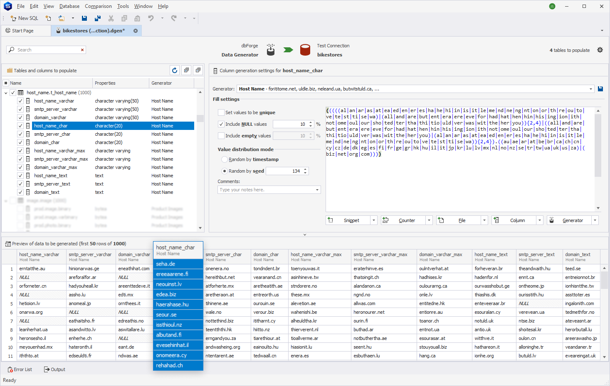Uncheck the smtp_server_char column checkbox
Viewport: 610px width, 386px height.
(20, 134)
